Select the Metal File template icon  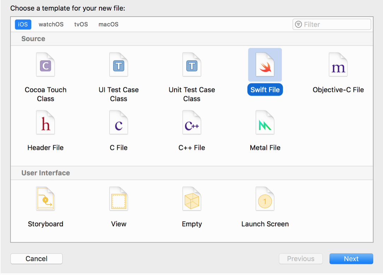(265, 123)
